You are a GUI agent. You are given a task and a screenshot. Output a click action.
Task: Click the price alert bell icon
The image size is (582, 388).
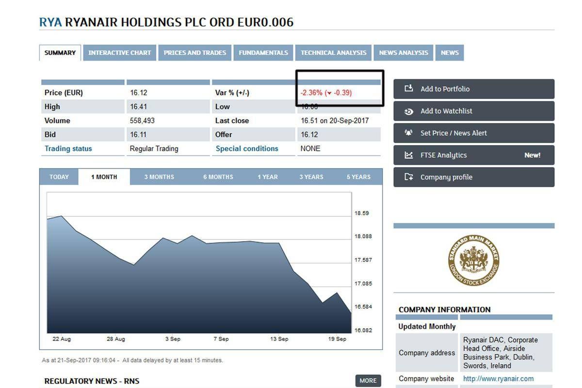tap(409, 133)
